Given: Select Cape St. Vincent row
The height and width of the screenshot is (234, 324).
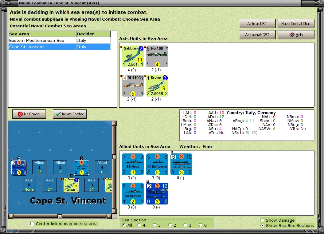Looking at the screenshot, I should [60, 47].
